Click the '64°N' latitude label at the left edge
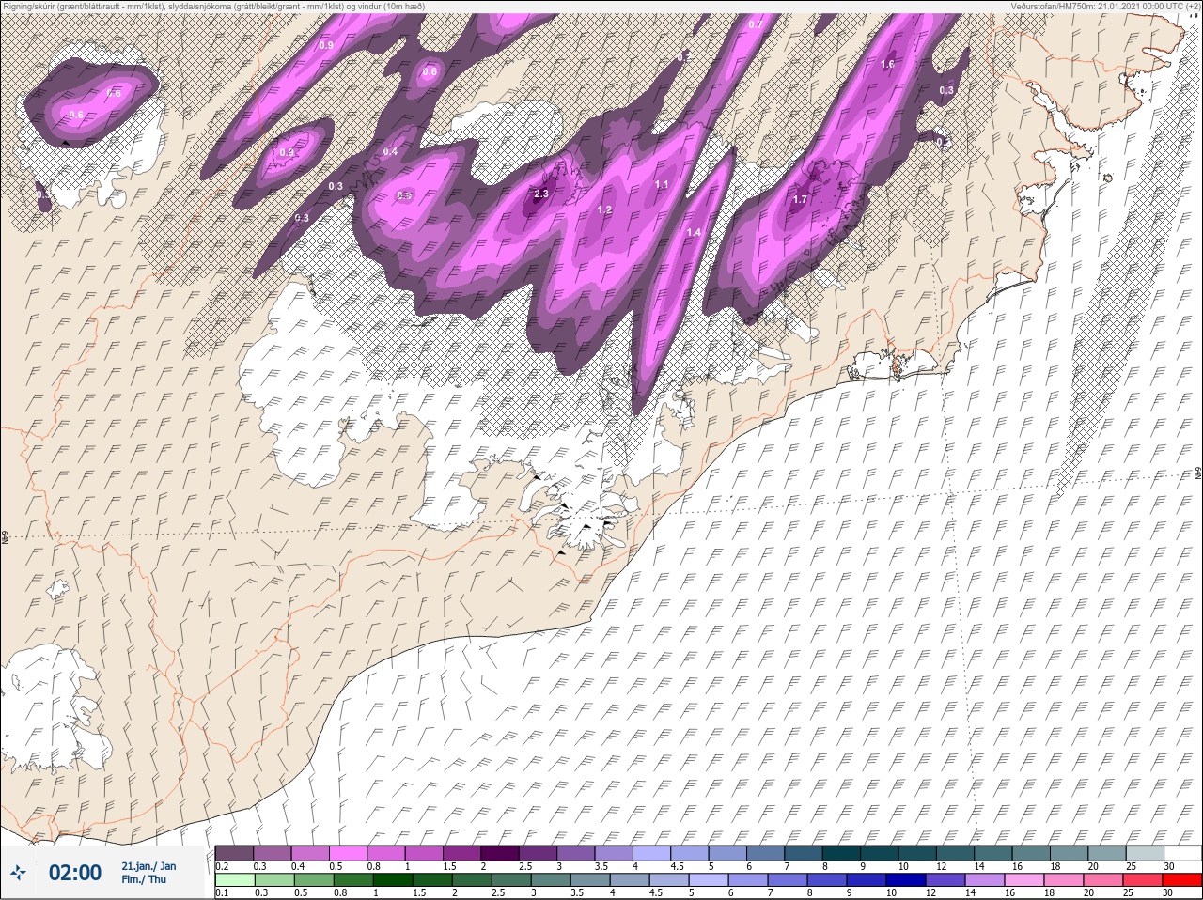Viewport: 1203px width, 900px height. click(5, 539)
